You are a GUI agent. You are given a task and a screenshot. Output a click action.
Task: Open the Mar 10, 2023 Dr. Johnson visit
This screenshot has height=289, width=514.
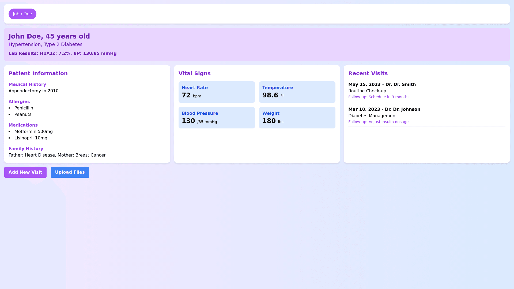[x=384, y=109]
